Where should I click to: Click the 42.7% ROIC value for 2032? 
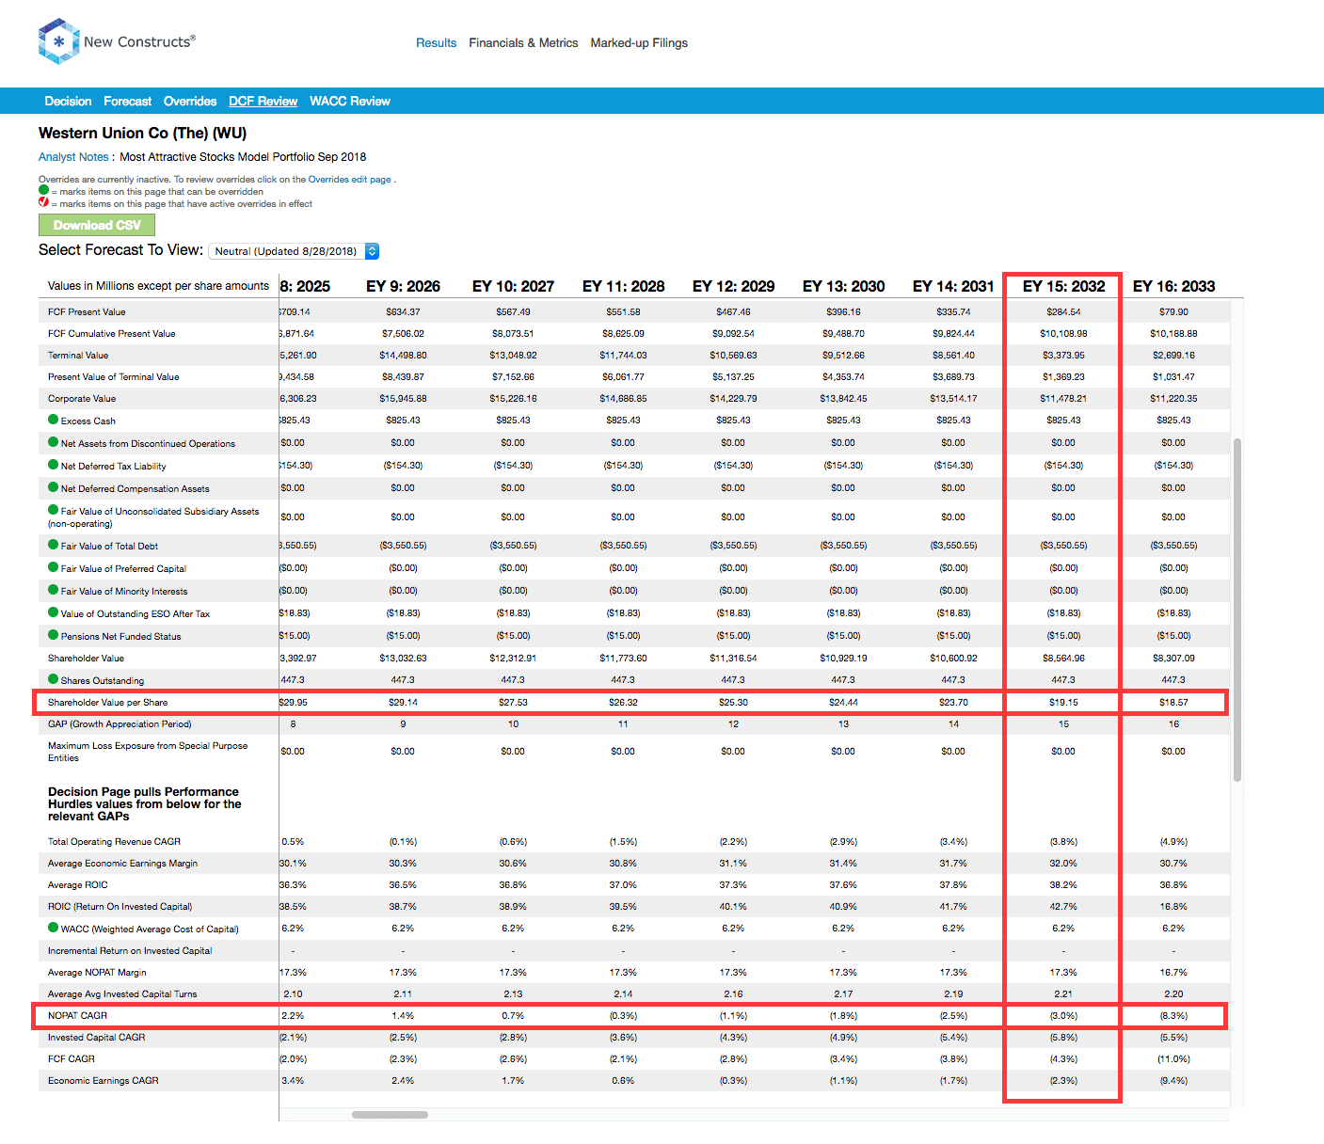pyautogui.click(x=1063, y=906)
